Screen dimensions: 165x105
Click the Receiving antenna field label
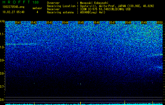60,12
